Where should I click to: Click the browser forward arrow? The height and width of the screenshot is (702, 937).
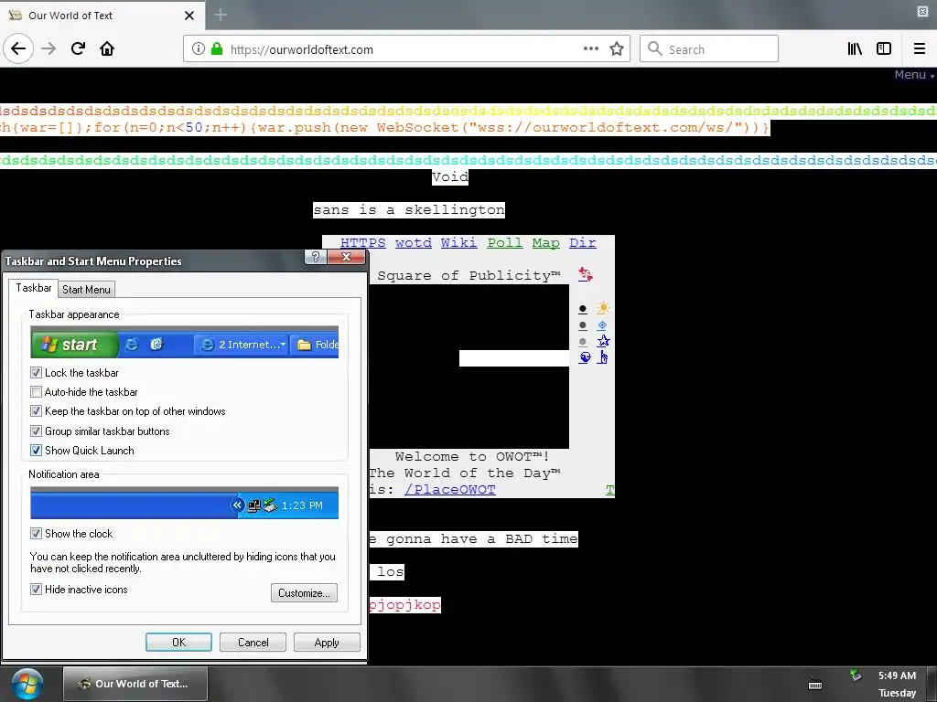(x=48, y=48)
